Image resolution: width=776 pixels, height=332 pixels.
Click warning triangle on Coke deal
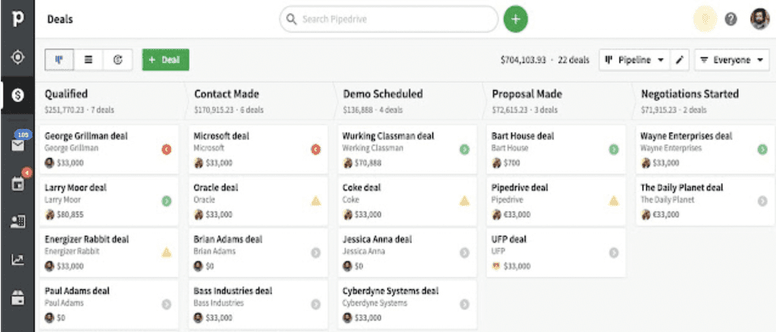point(464,201)
